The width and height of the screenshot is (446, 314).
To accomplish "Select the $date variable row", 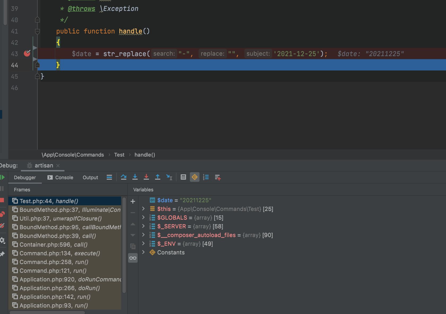I will [292, 200].
